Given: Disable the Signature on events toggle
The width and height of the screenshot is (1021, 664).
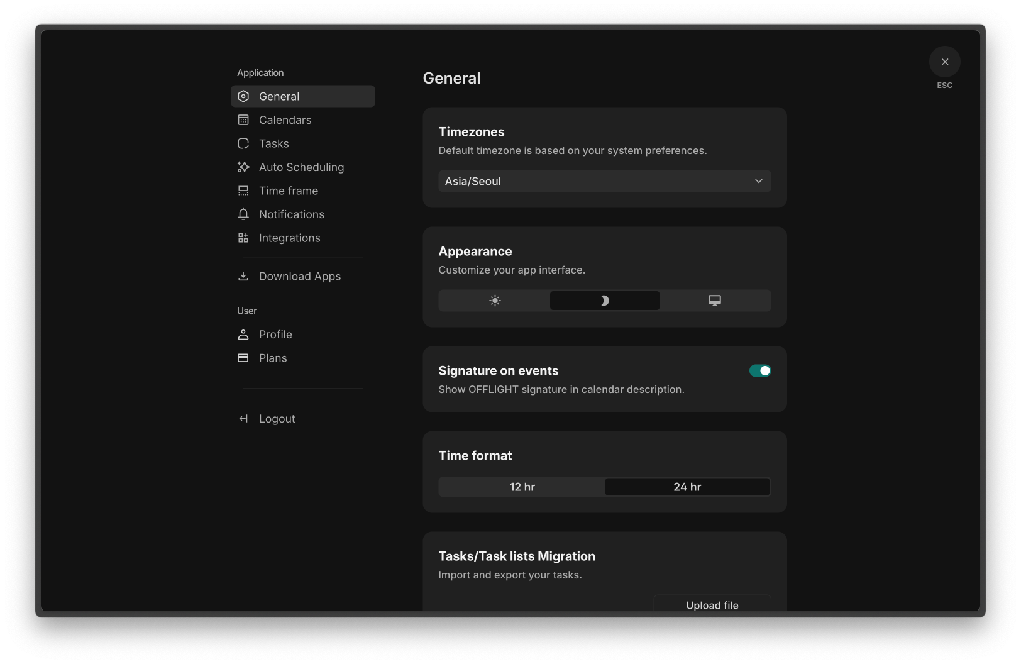Looking at the screenshot, I should [760, 371].
